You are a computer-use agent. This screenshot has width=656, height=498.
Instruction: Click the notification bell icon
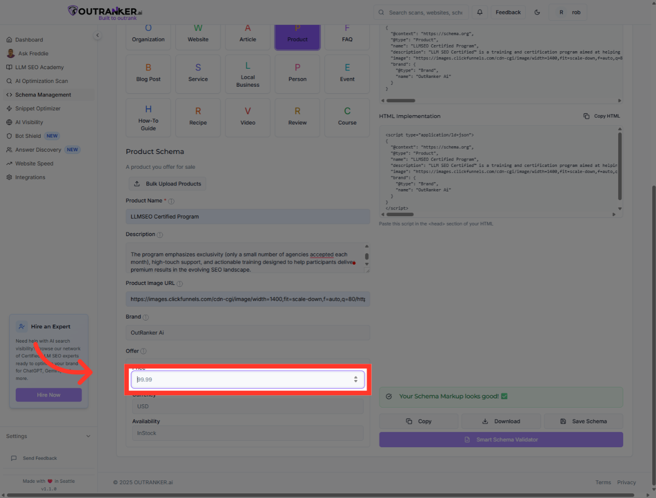pyautogui.click(x=480, y=12)
